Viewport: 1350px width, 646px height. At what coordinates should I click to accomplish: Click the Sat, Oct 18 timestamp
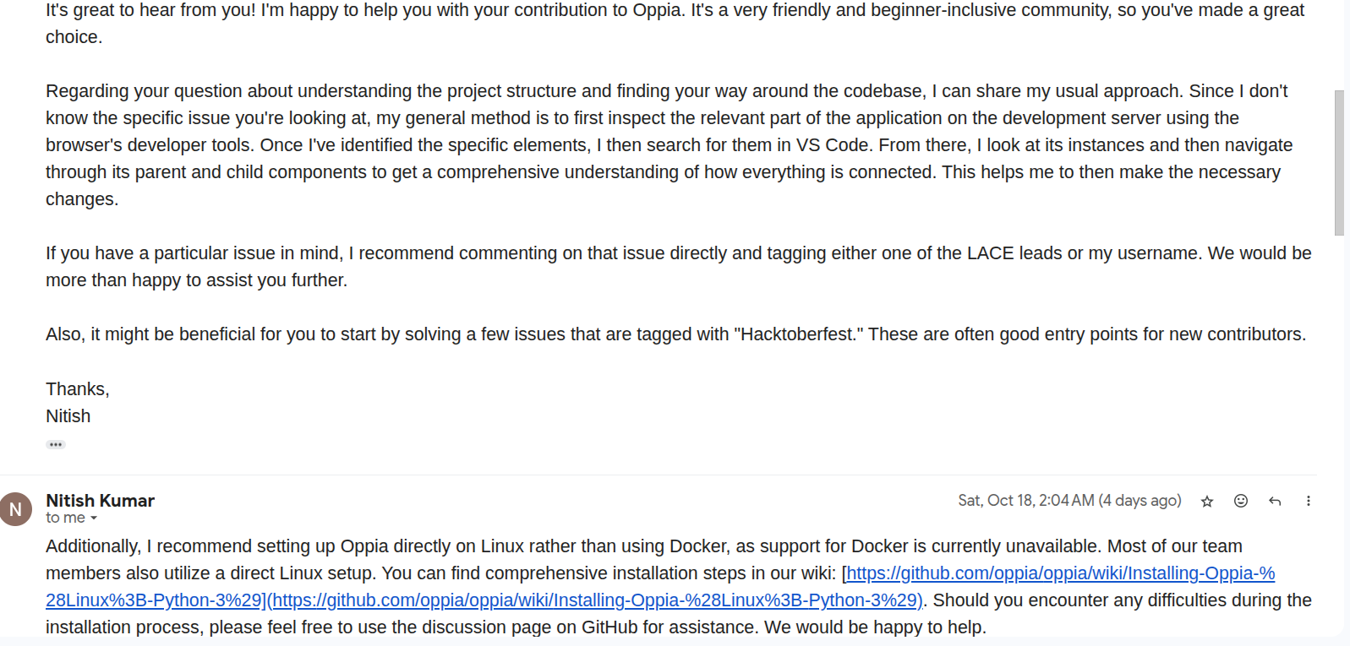(x=1069, y=501)
